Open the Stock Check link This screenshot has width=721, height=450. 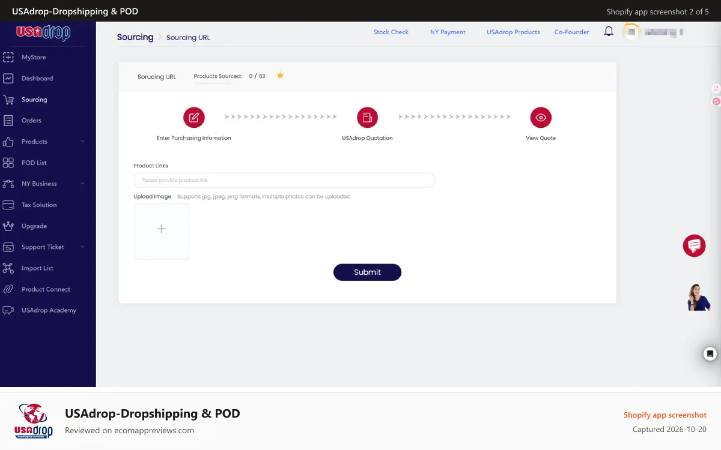point(391,32)
